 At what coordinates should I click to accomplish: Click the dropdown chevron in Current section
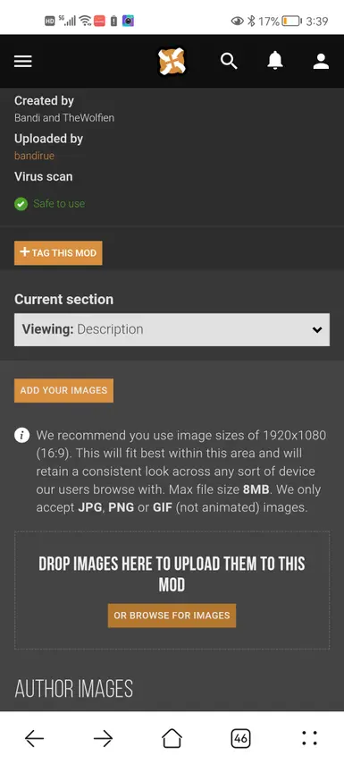coord(317,330)
